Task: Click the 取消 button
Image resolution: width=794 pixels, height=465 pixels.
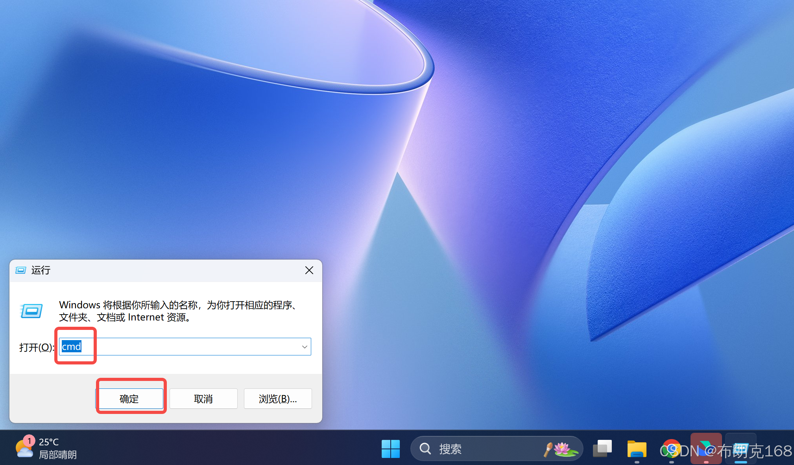Action: pos(203,399)
